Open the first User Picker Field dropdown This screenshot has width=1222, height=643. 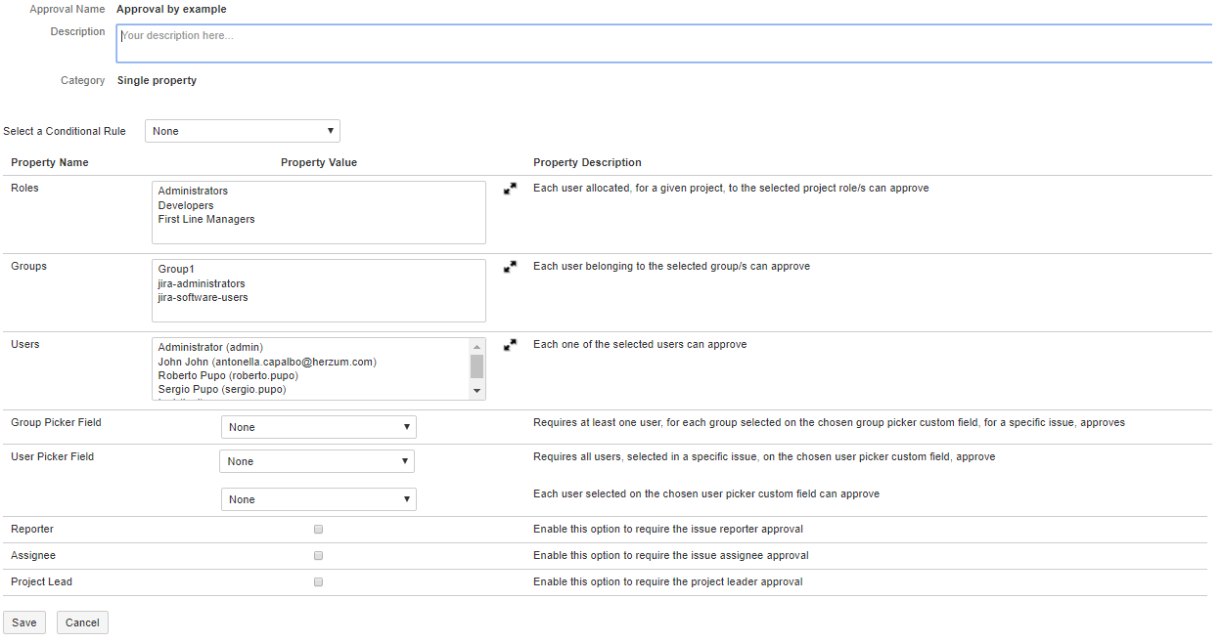316,461
